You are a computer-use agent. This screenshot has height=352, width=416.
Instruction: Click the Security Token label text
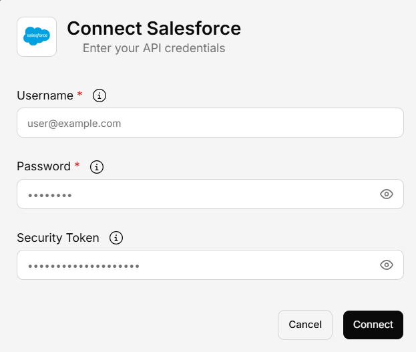click(57, 238)
